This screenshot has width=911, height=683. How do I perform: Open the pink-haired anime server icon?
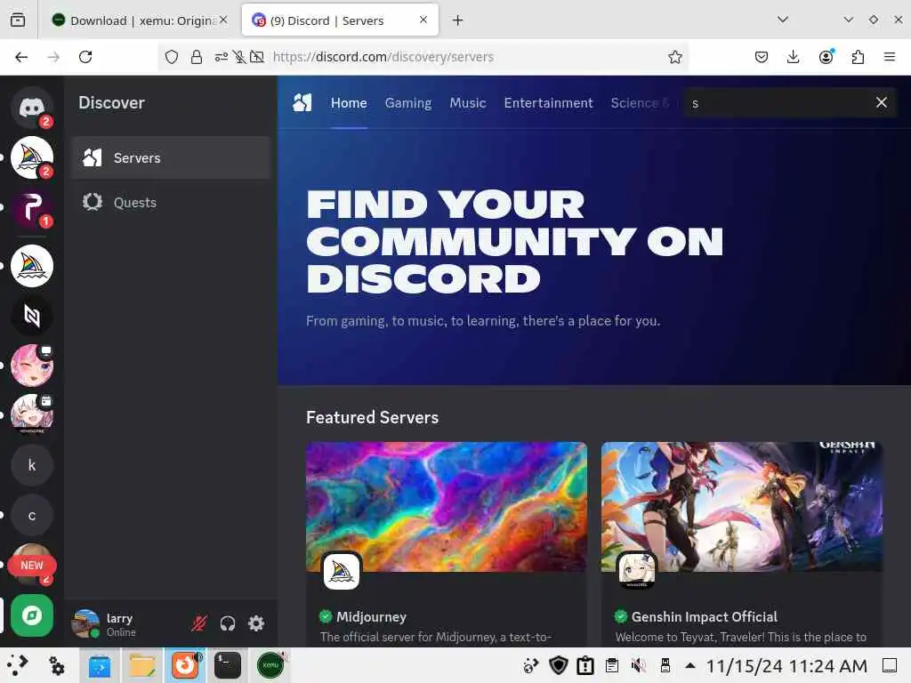pos(32,366)
